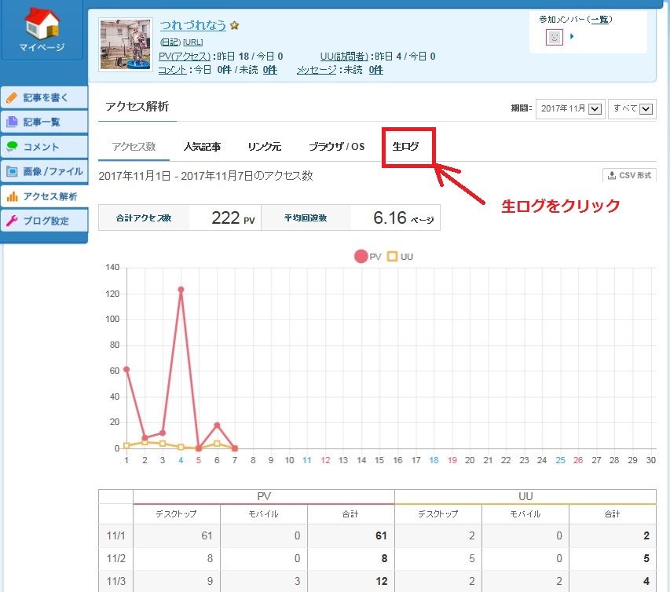Click the member avatar face icon
The image size is (670, 592).
(555, 37)
